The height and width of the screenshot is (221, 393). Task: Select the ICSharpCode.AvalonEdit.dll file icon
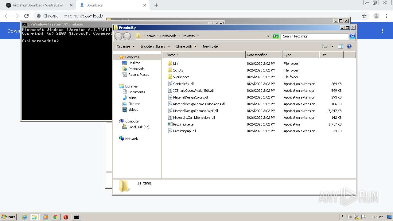[x=170, y=91]
